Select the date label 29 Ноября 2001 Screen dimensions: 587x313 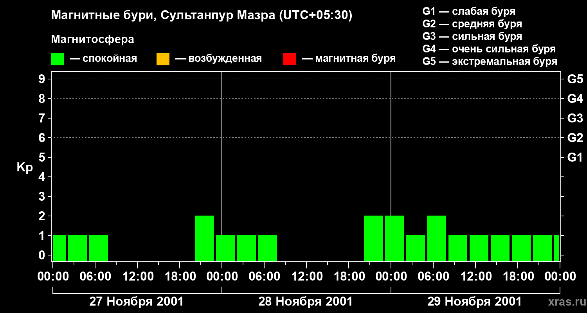click(x=475, y=302)
